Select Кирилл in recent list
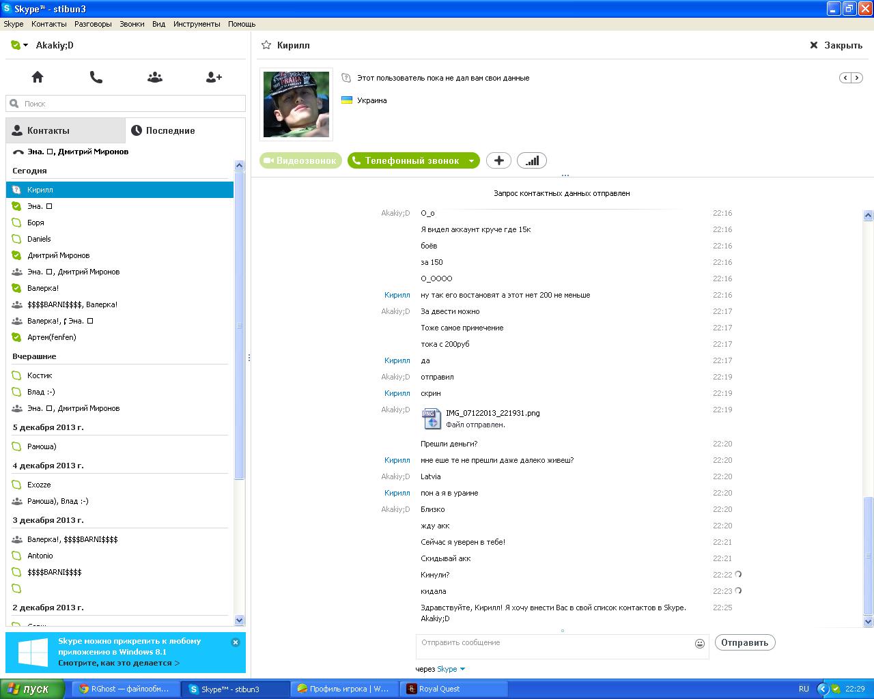This screenshot has height=699, width=874. tap(119, 190)
